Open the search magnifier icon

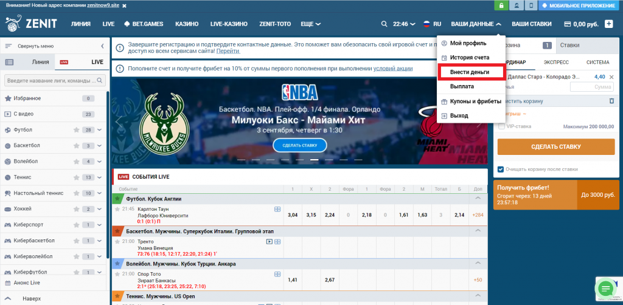[x=384, y=24]
